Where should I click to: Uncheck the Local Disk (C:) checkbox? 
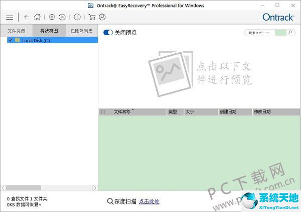[11, 40]
